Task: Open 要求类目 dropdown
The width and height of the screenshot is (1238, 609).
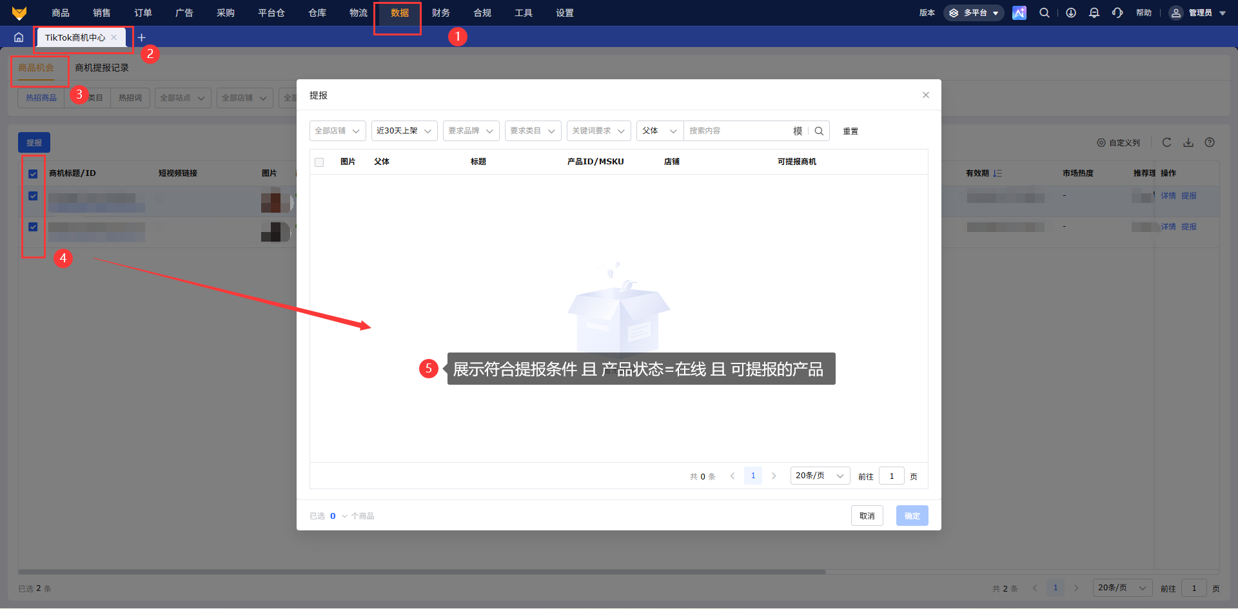Action: click(533, 131)
